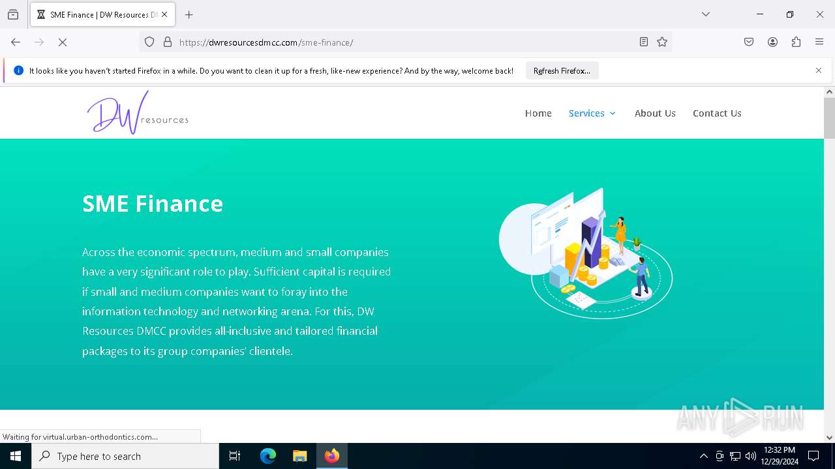Open the volume speaker tray icon
Image resolution: width=835 pixels, height=469 pixels.
[x=751, y=456]
